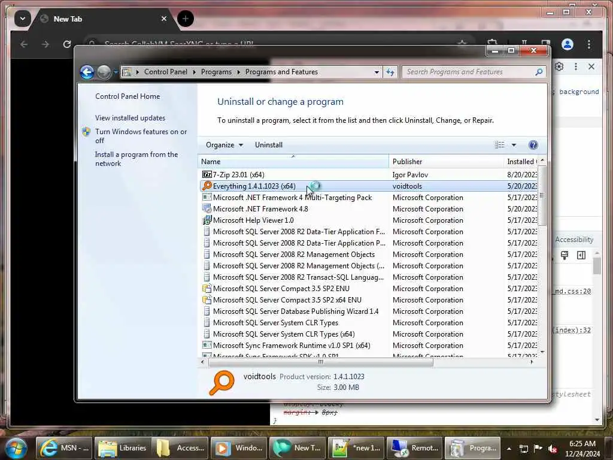Select Microsoft SQL Server Compact 3.5 SP2 ENU
Viewport: 613px width, 460px height.
pyautogui.click(x=369, y=289)
